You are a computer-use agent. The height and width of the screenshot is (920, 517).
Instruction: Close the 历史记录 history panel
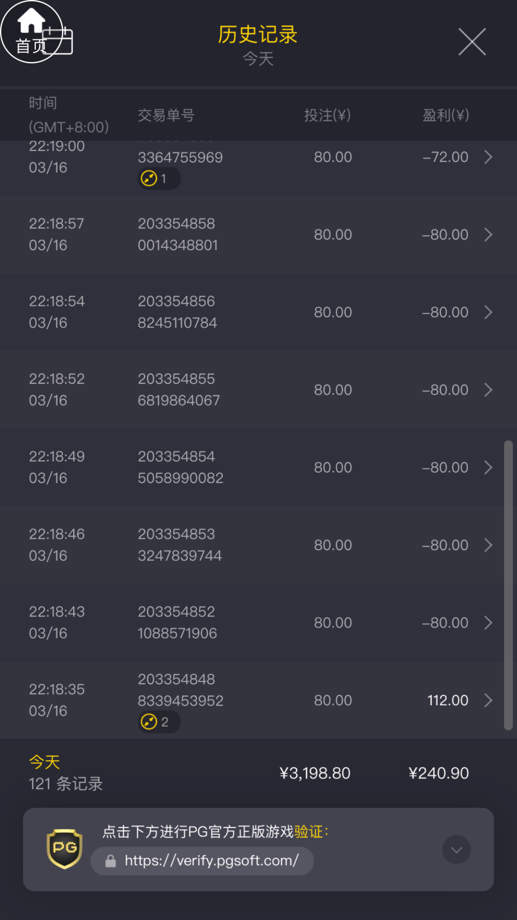pyautogui.click(x=472, y=42)
